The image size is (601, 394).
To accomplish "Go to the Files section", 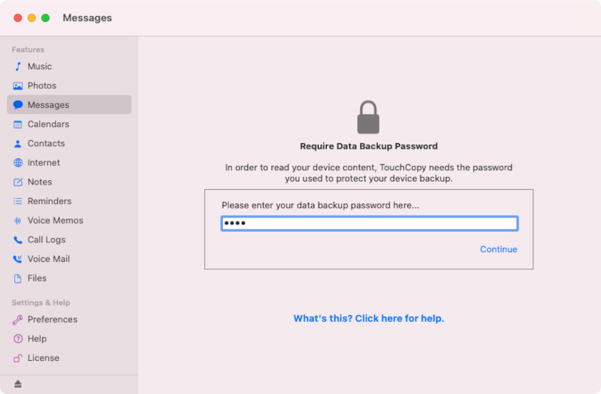I will (x=37, y=278).
